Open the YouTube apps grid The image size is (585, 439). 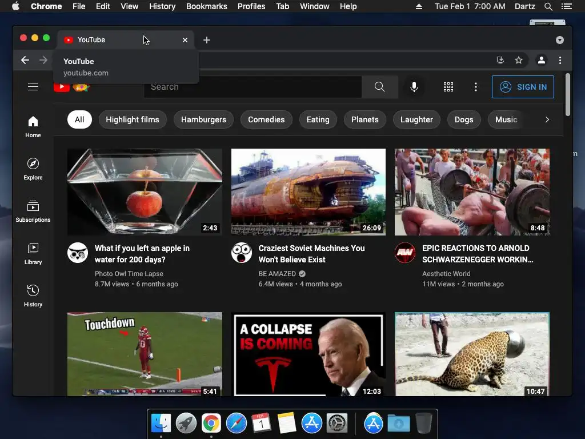(448, 87)
